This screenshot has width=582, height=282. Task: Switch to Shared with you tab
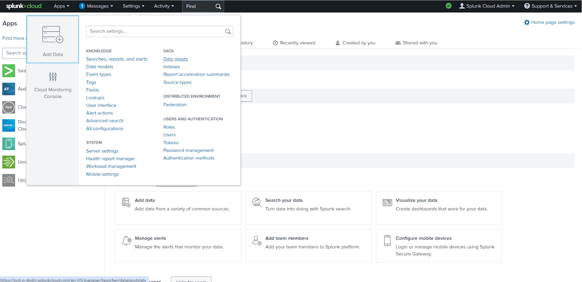pyautogui.click(x=416, y=43)
